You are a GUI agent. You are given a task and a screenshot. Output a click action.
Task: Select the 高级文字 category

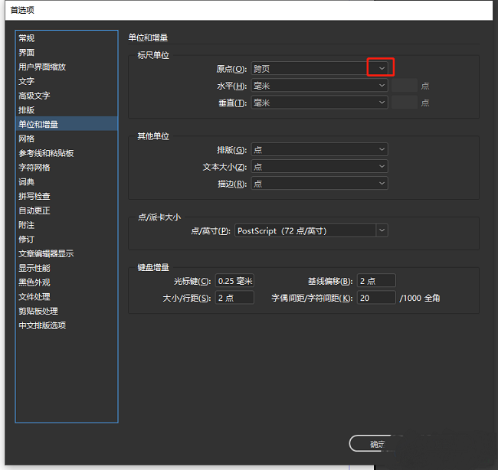34,96
